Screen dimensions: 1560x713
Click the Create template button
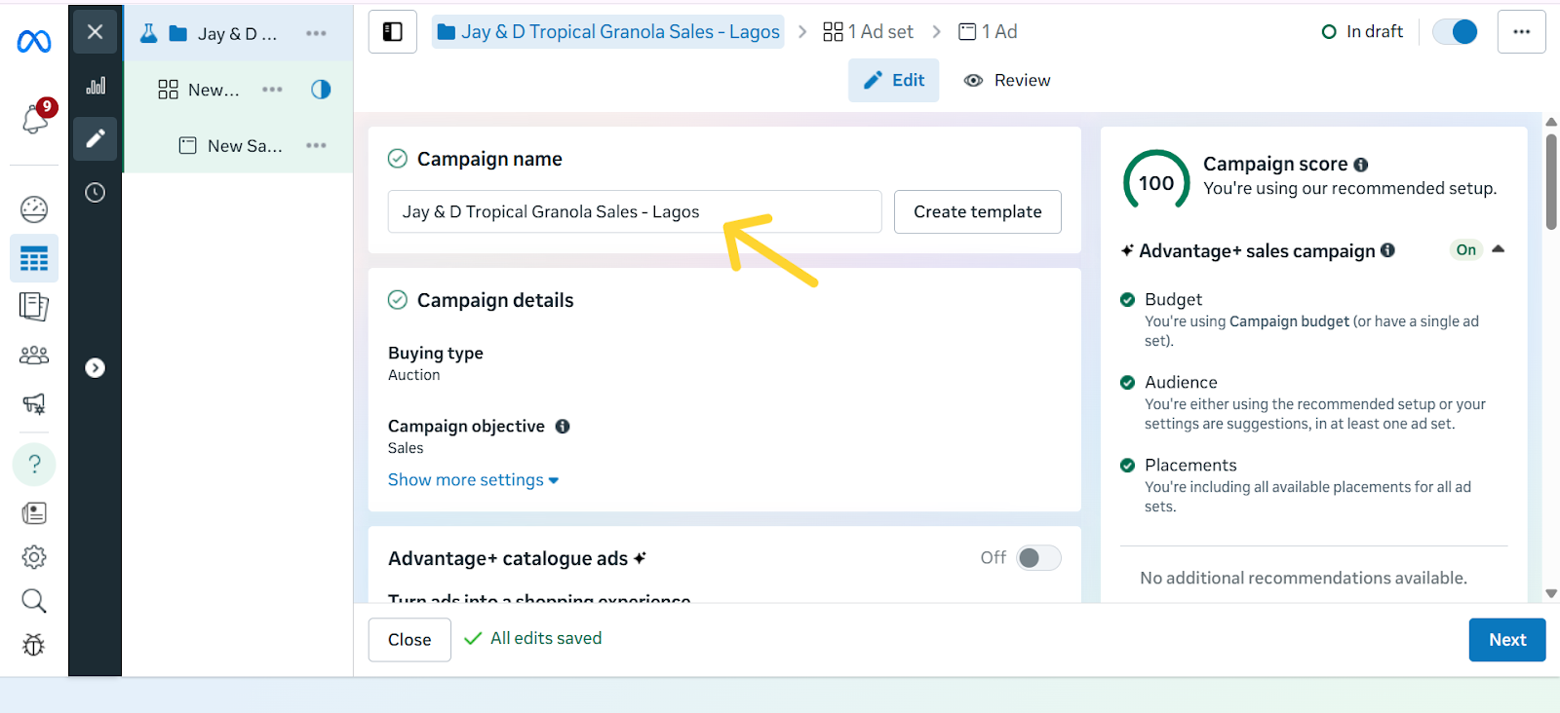click(978, 211)
